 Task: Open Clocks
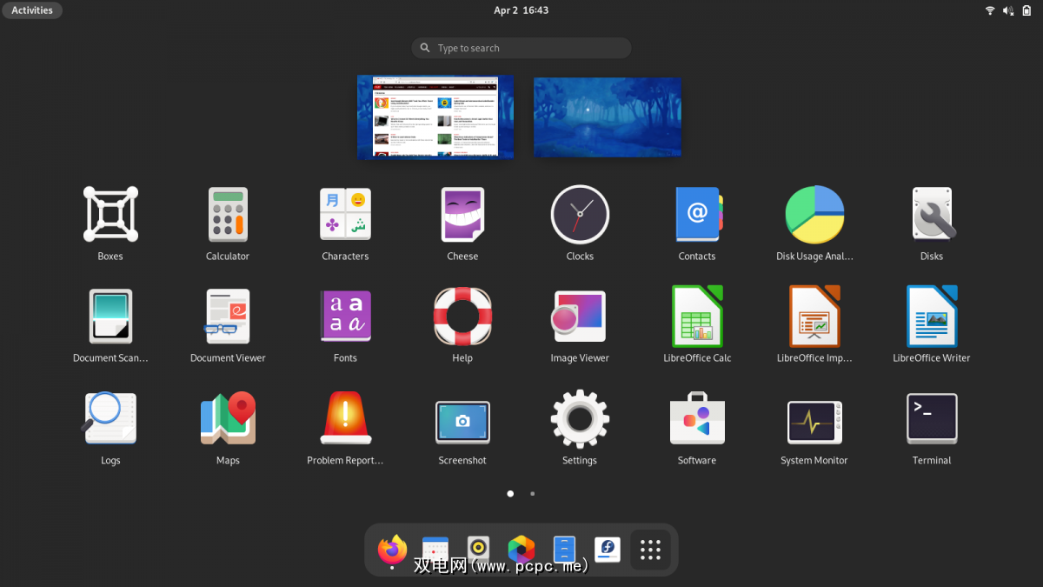(x=580, y=214)
